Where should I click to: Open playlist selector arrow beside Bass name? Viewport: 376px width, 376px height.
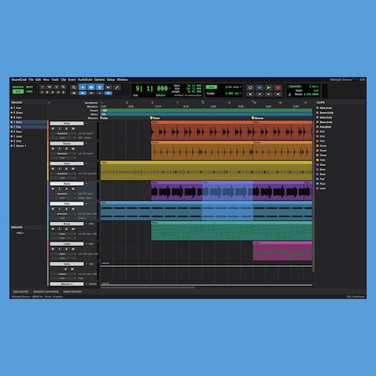click(x=86, y=183)
